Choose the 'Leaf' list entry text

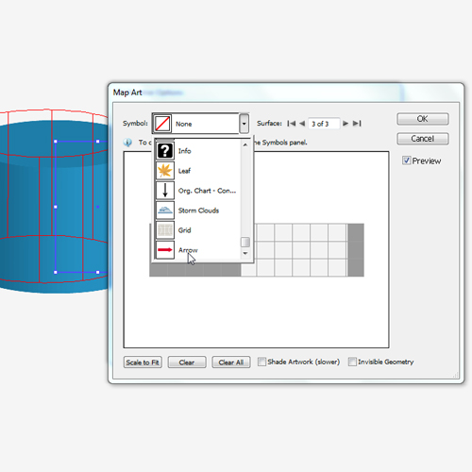(x=184, y=171)
